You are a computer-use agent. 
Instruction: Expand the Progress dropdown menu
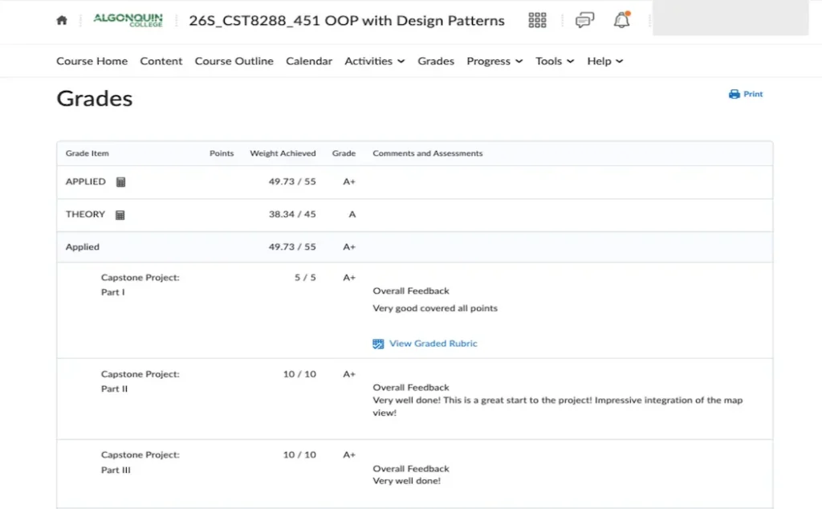(494, 61)
